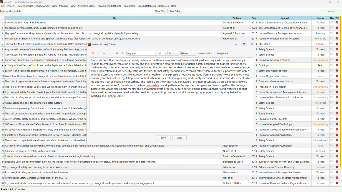
Task: Click the Clear Filter button
Action: pos(160,11)
